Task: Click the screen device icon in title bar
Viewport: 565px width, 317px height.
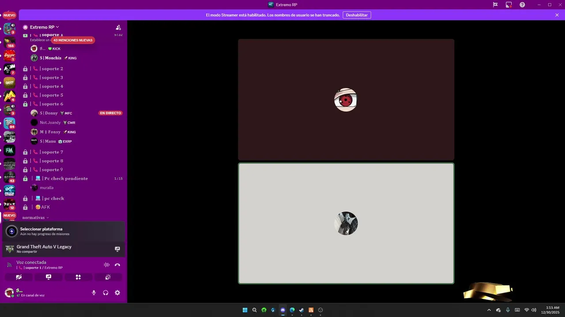Action: click(x=509, y=4)
